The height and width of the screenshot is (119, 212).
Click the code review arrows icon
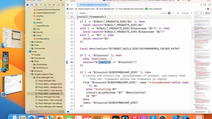coord(201,5)
